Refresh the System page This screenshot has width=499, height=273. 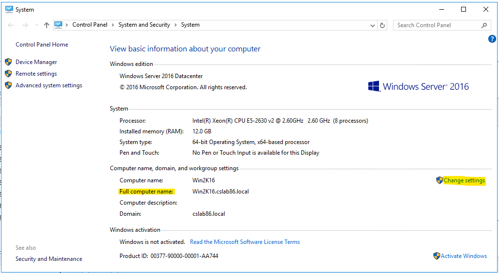click(x=382, y=25)
